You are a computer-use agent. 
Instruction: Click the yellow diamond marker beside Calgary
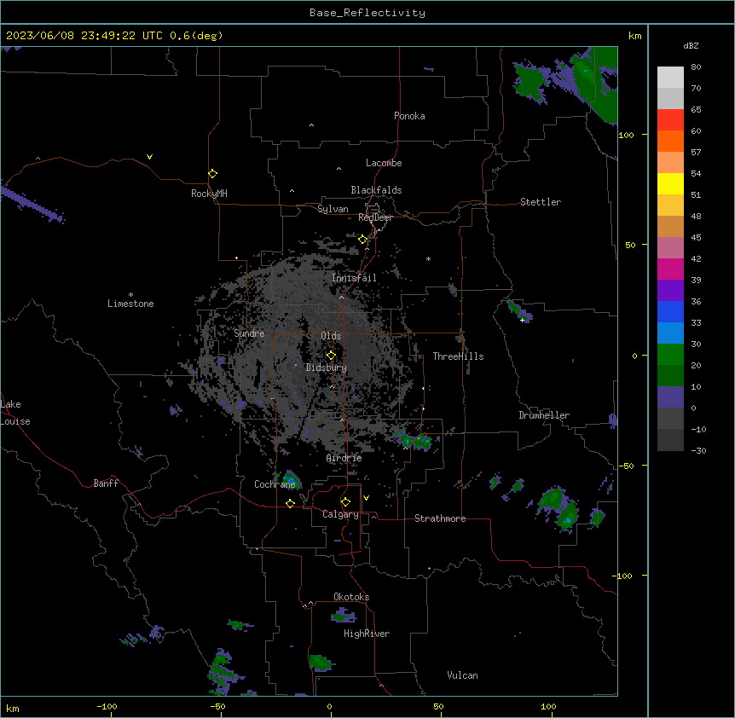[x=346, y=502]
